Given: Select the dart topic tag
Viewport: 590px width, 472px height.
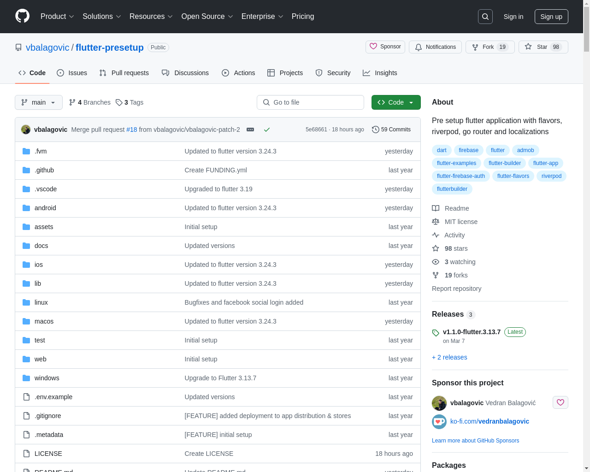Looking at the screenshot, I should [x=442, y=150].
